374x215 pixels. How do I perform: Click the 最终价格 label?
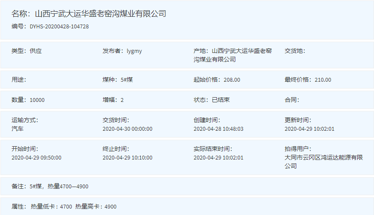pyautogui.click(x=298, y=80)
